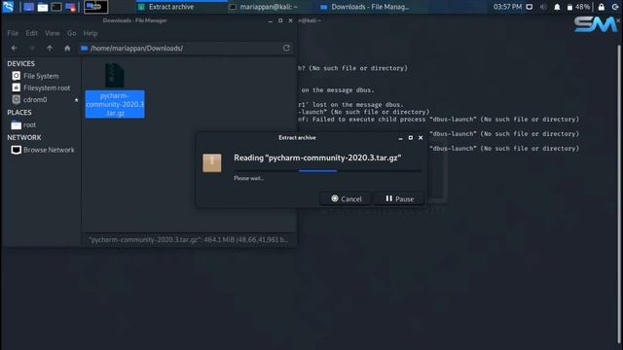The width and height of the screenshot is (623, 350).
Task: Open Go menu in File Manager
Action: (x=71, y=33)
